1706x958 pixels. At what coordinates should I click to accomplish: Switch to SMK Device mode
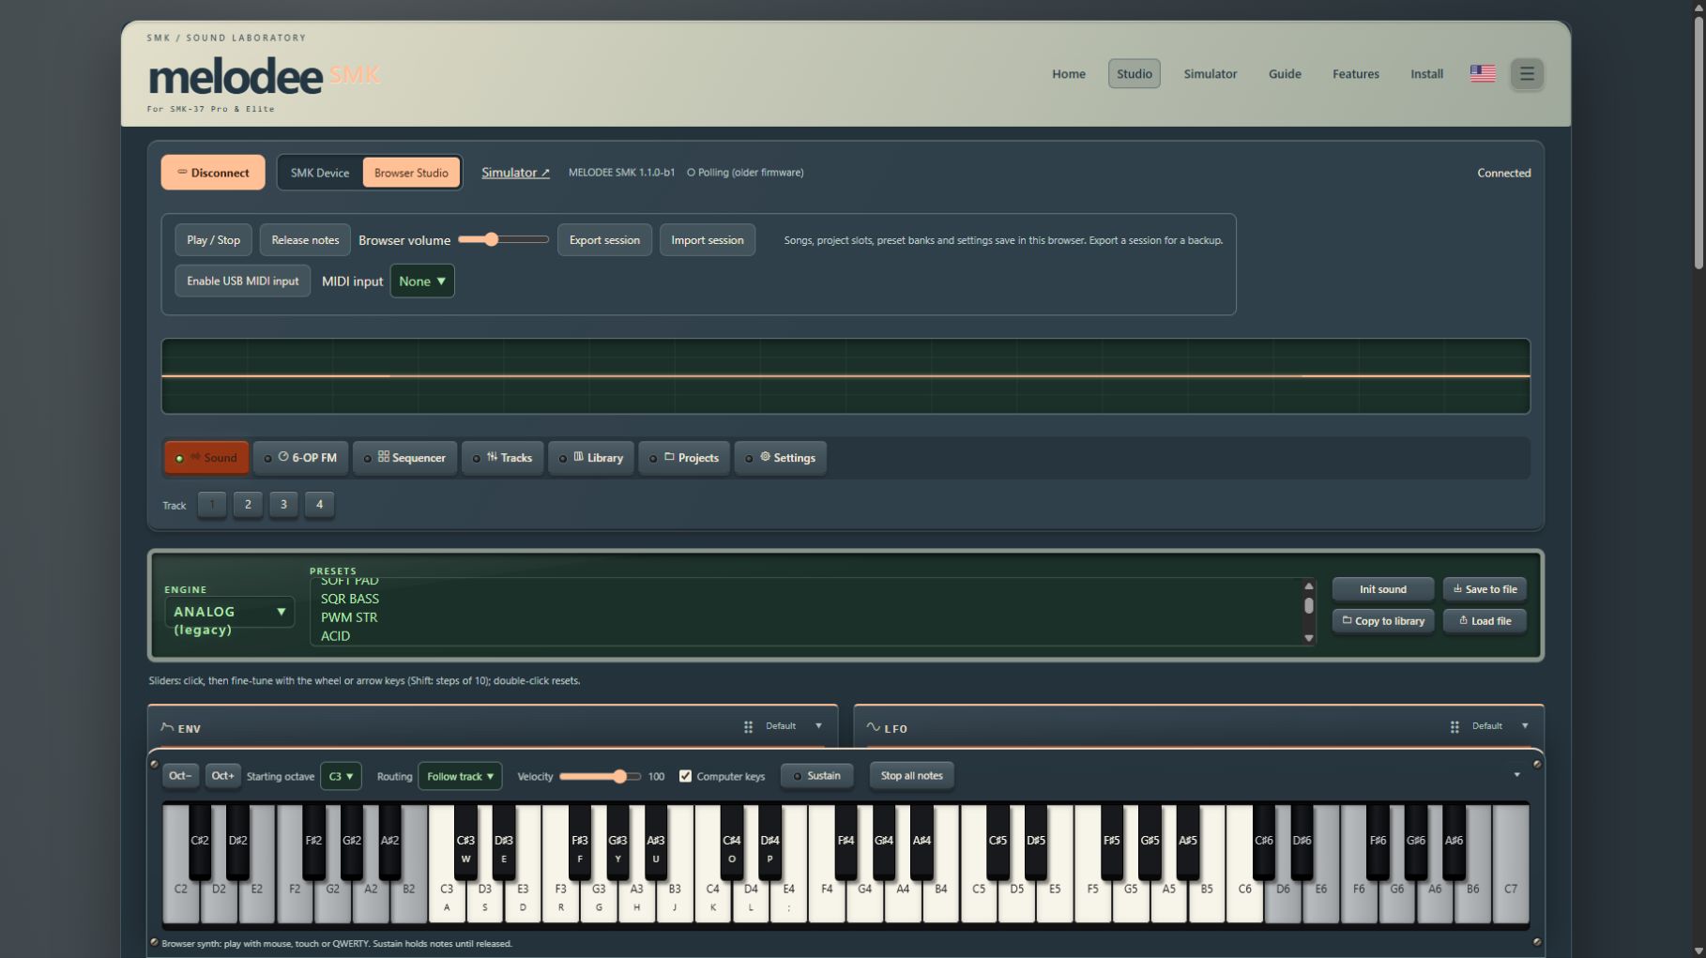319,173
